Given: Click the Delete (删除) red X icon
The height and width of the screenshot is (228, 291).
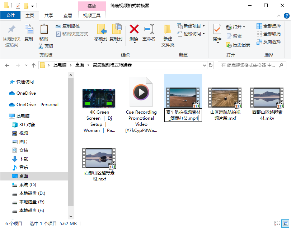Looking at the screenshot, I should (x=134, y=29).
